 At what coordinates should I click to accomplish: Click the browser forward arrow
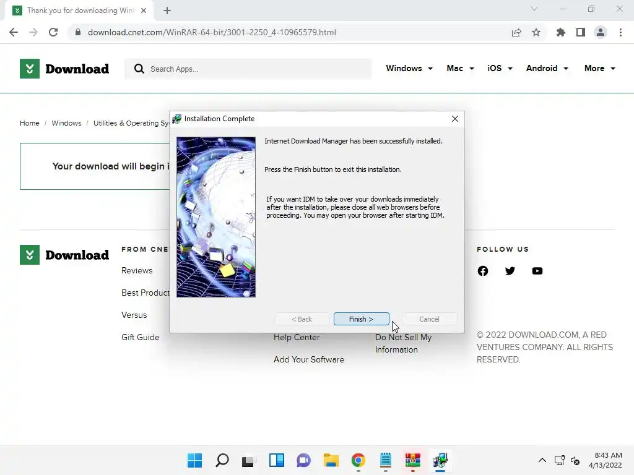[33, 32]
